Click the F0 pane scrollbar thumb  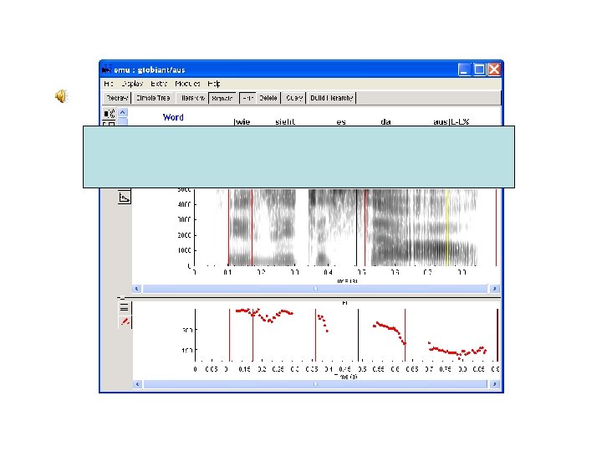(x=315, y=384)
